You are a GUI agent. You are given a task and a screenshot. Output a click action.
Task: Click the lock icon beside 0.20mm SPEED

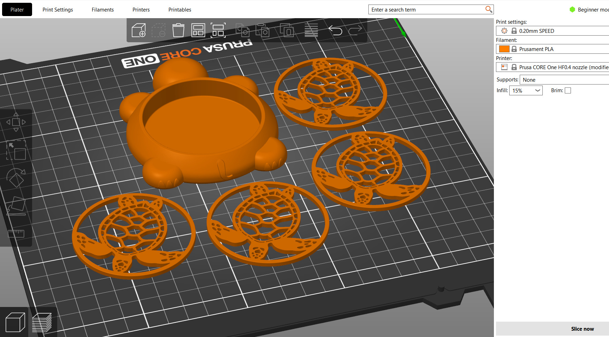tap(514, 31)
